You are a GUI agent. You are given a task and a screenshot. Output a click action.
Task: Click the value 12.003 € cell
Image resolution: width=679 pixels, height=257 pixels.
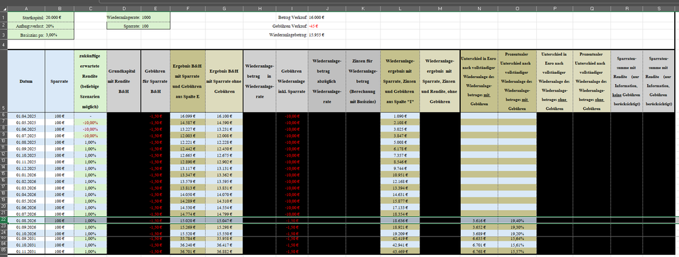pyautogui.click(x=188, y=136)
